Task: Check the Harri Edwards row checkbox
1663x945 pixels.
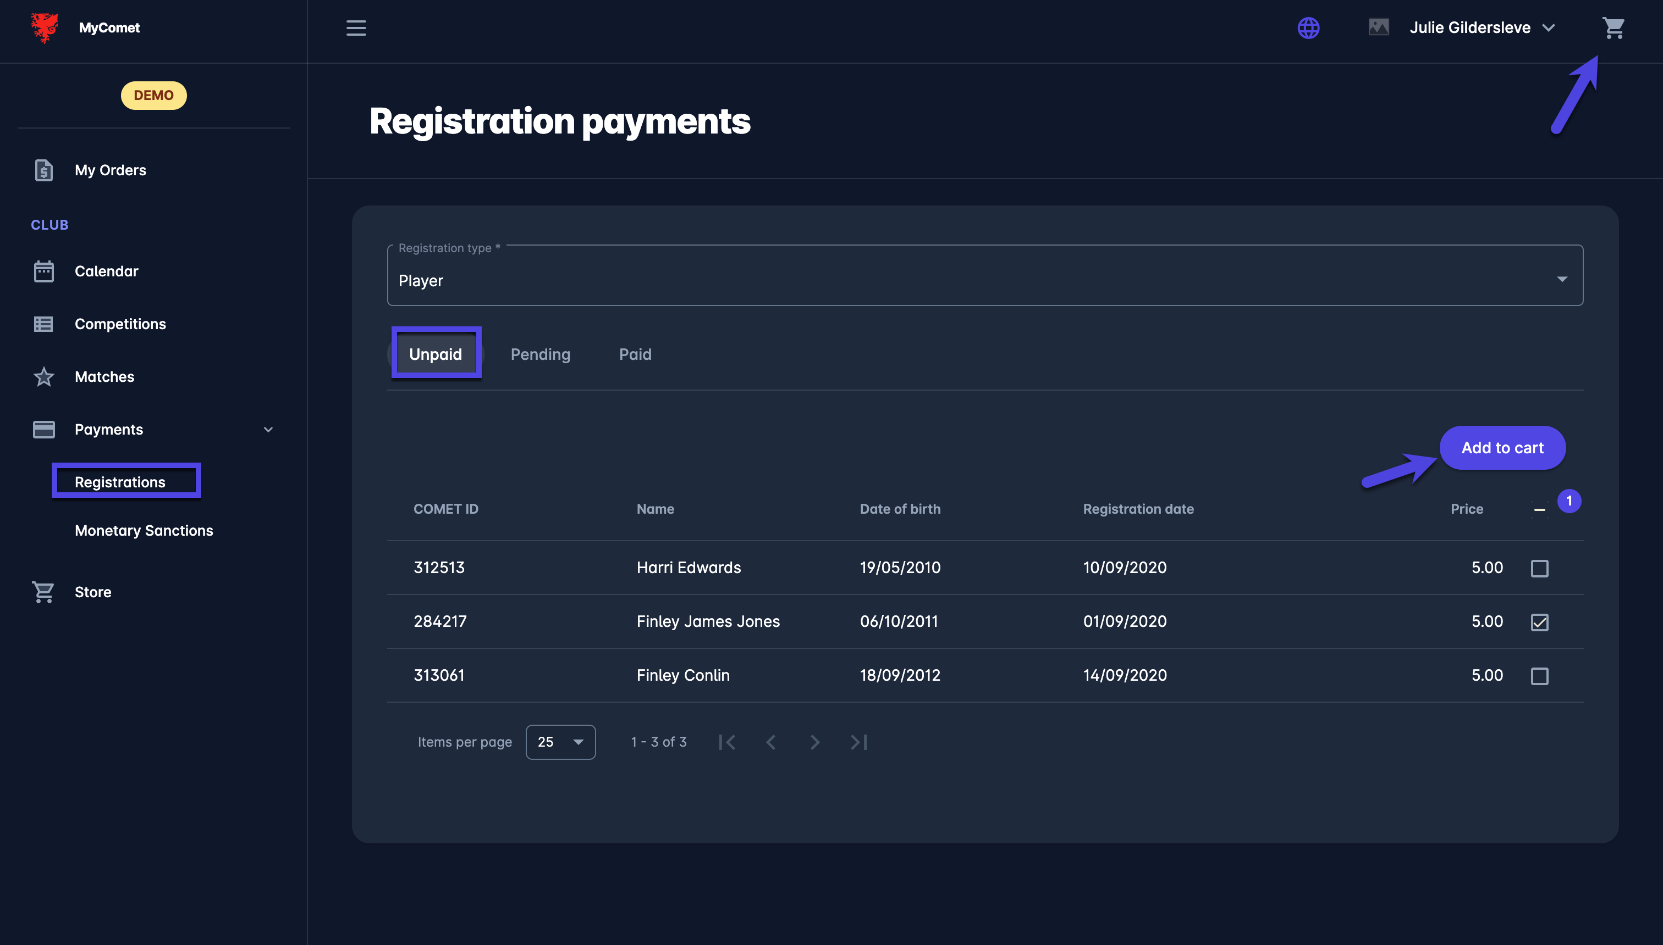Action: [x=1539, y=568]
